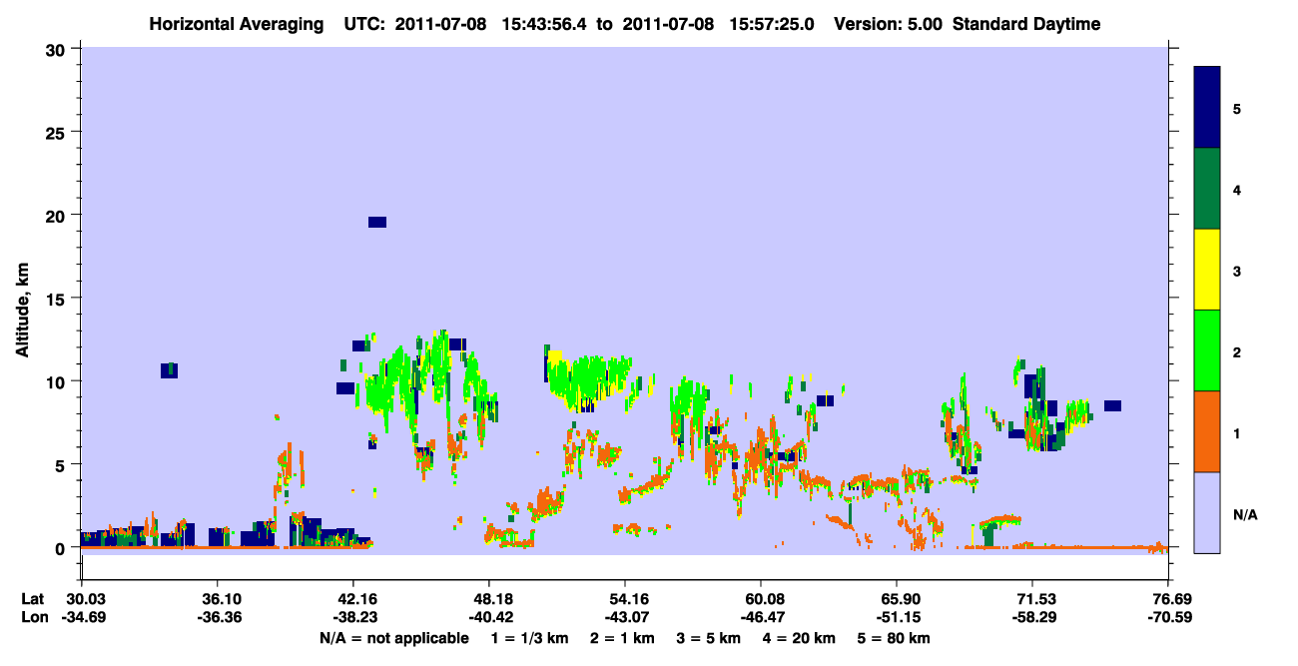Click 'Standard Daytime' in the title
1298x666 pixels.
pyautogui.click(x=1026, y=24)
